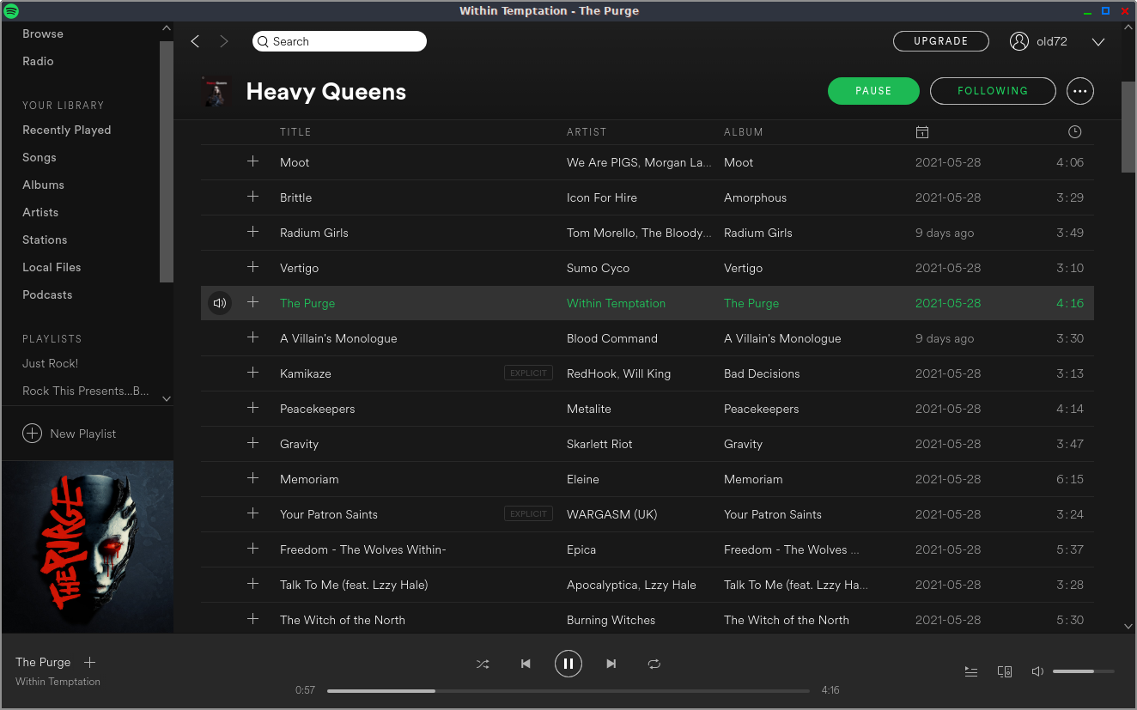The height and width of the screenshot is (710, 1137).
Task: Open Local Files
Action: click(52, 268)
